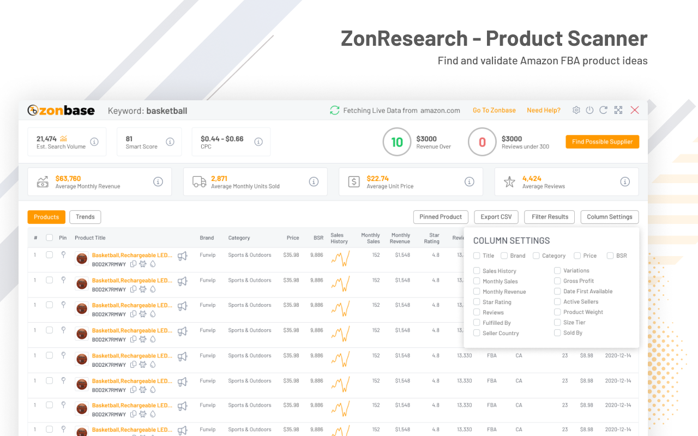698x436 pixels.
Task: Enable the Reviews column checkbox
Action: 477,312
